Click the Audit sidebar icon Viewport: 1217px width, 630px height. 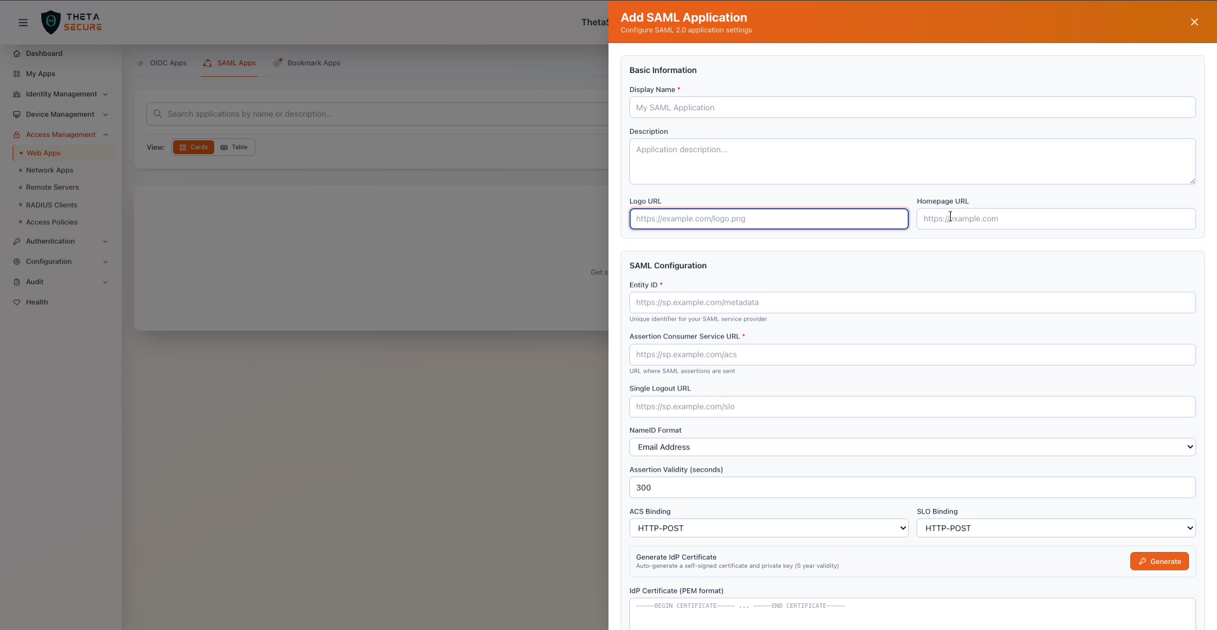pyautogui.click(x=17, y=281)
